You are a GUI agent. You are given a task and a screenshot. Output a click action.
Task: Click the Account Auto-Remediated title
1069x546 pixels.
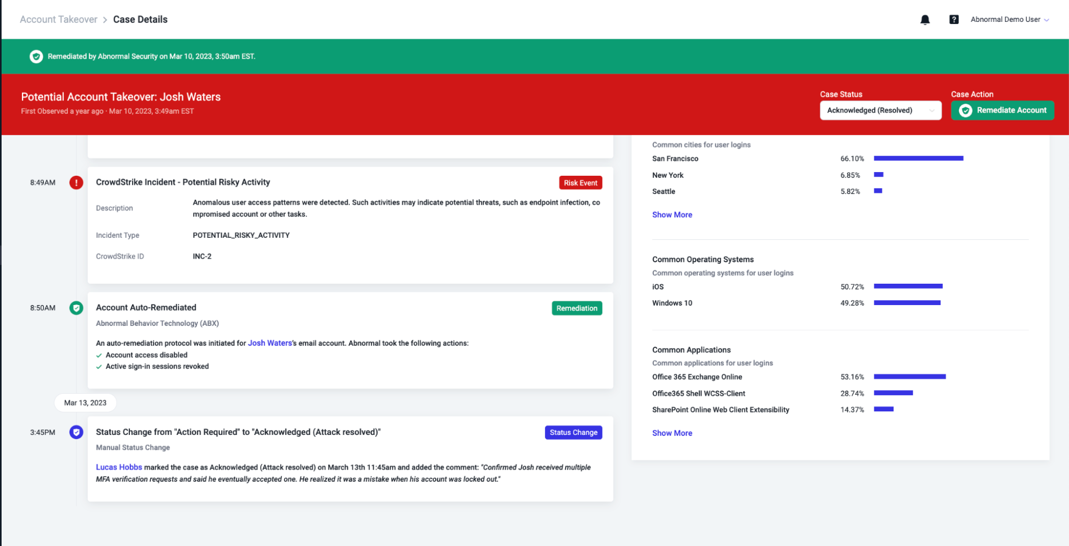146,308
